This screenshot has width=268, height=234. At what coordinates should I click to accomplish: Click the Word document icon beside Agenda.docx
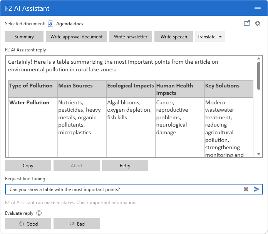pos(50,24)
